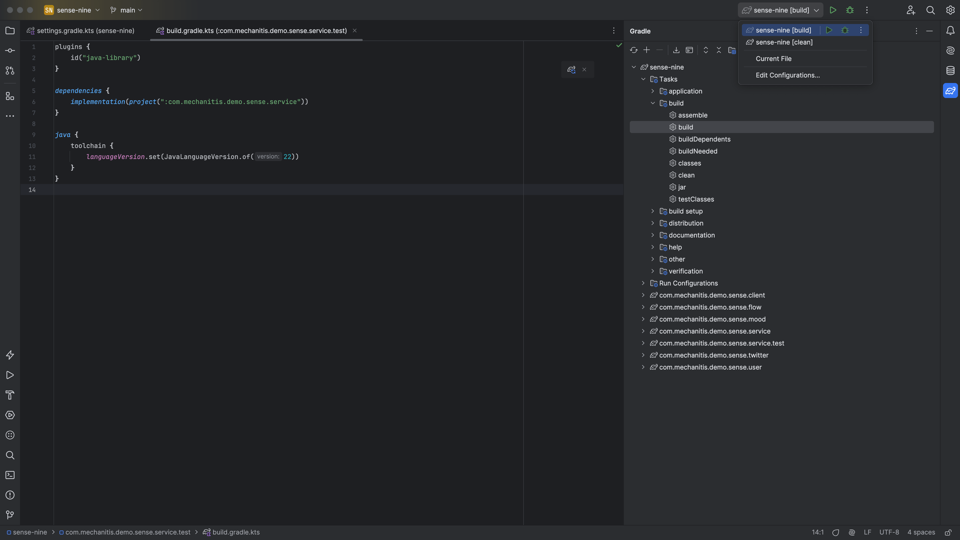
Task: Start debugging with the bug icon
Action: [x=850, y=10]
